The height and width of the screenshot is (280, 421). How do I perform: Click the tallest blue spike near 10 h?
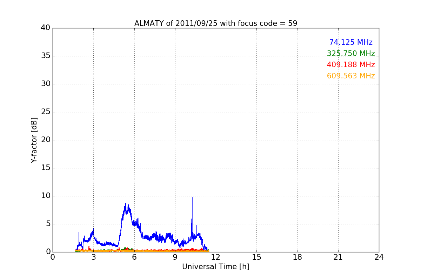(x=193, y=217)
